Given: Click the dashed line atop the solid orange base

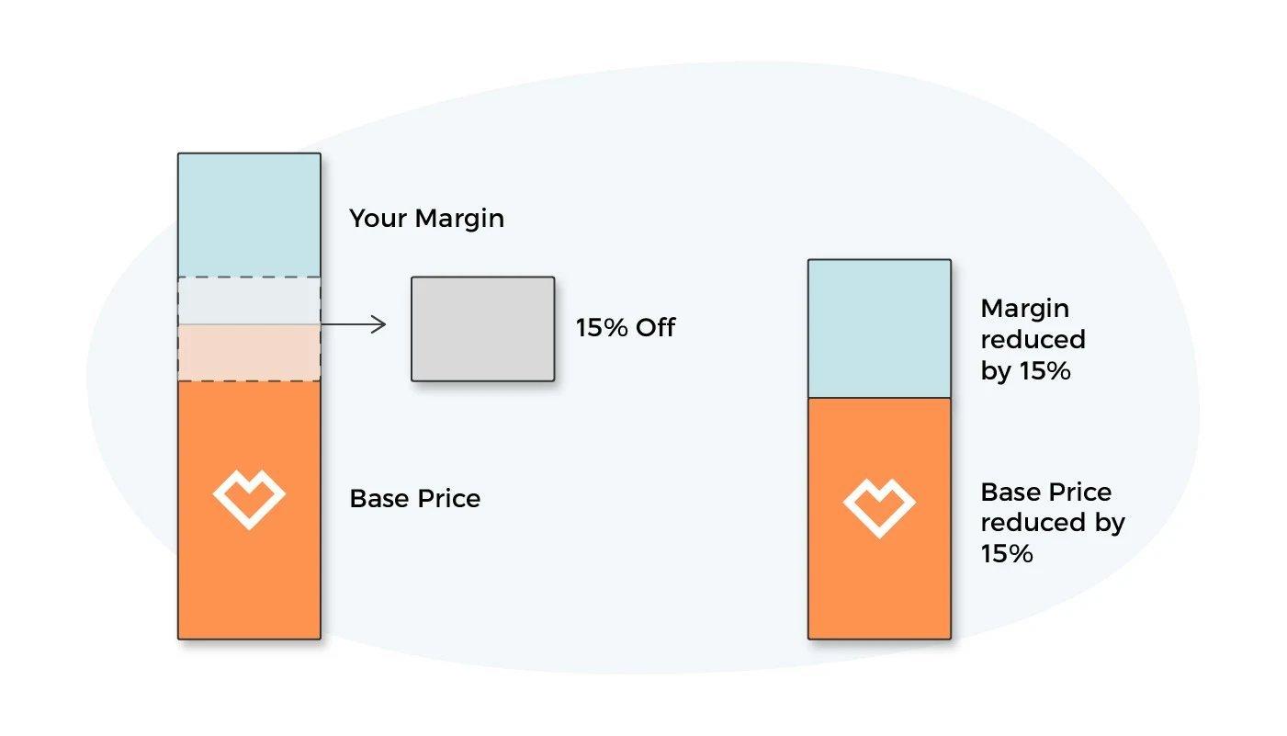Looking at the screenshot, I should pos(249,381).
